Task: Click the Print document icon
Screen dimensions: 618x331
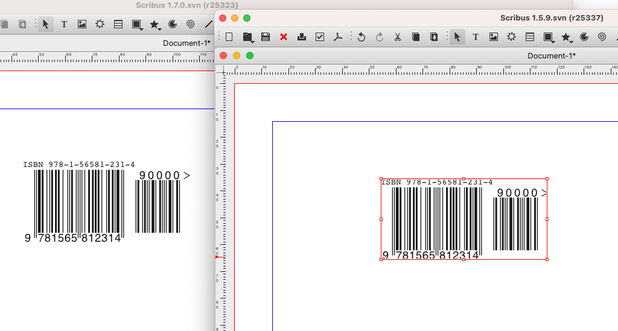Action: tap(302, 37)
